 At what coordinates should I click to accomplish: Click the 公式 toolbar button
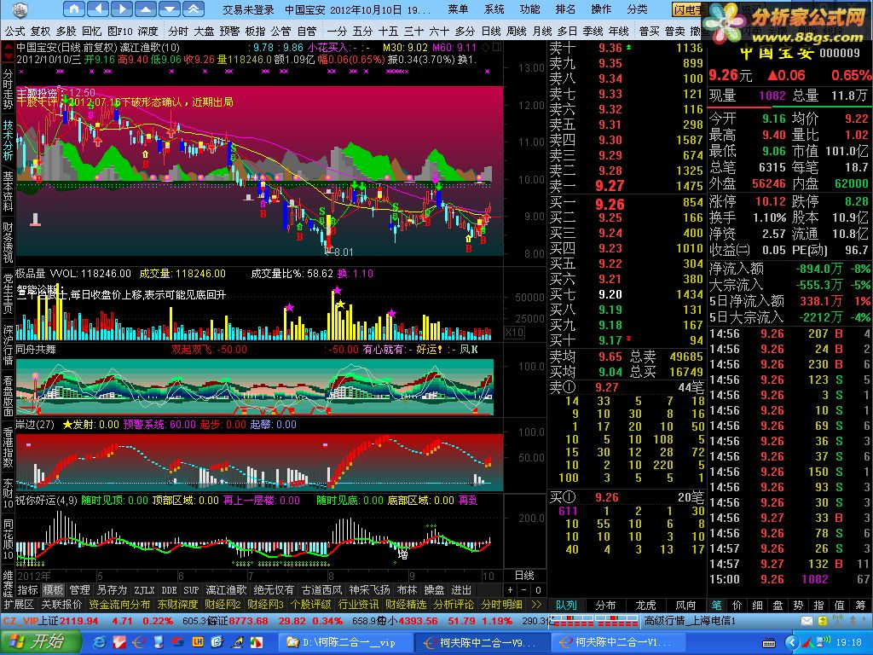click(15, 32)
